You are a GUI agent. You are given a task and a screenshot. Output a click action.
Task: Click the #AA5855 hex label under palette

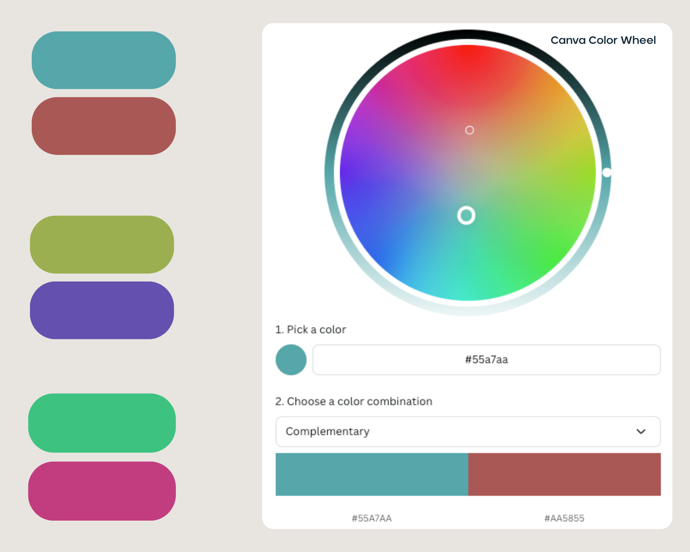(x=564, y=518)
